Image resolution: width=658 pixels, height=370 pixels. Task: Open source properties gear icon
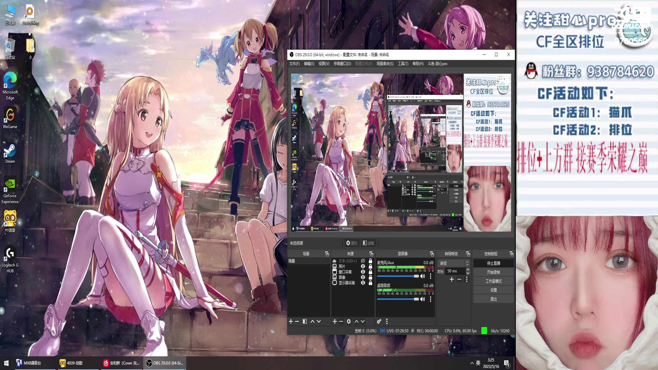pos(349,321)
